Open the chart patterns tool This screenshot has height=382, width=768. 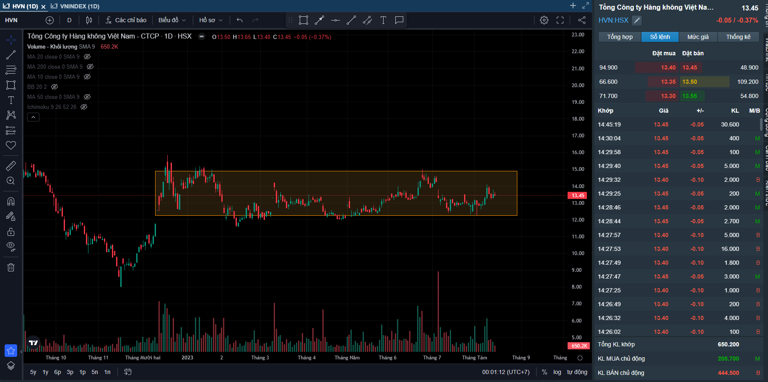pos(11,115)
